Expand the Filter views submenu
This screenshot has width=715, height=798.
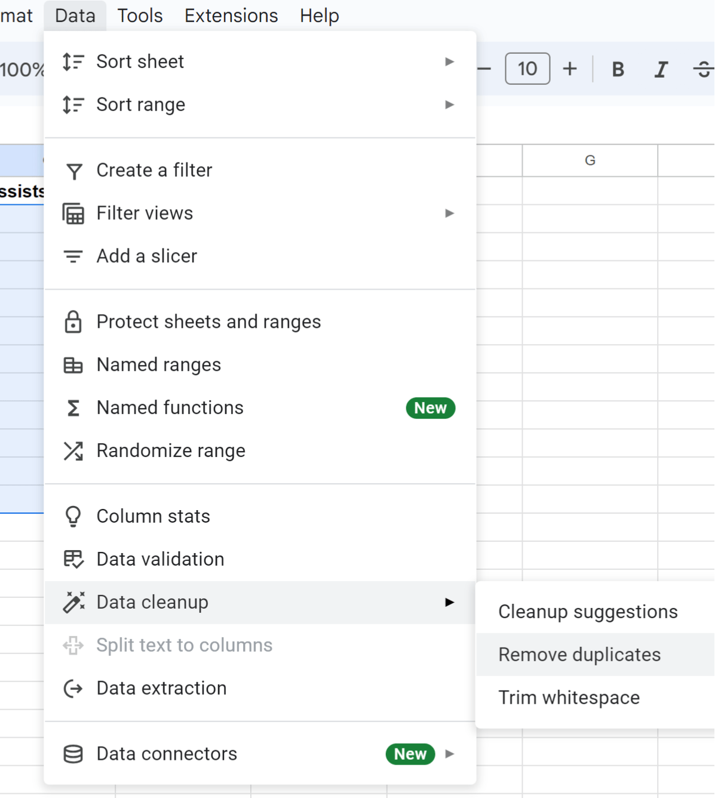[449, 213]
